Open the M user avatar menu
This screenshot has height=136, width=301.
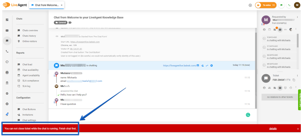[x=297, y=5]
